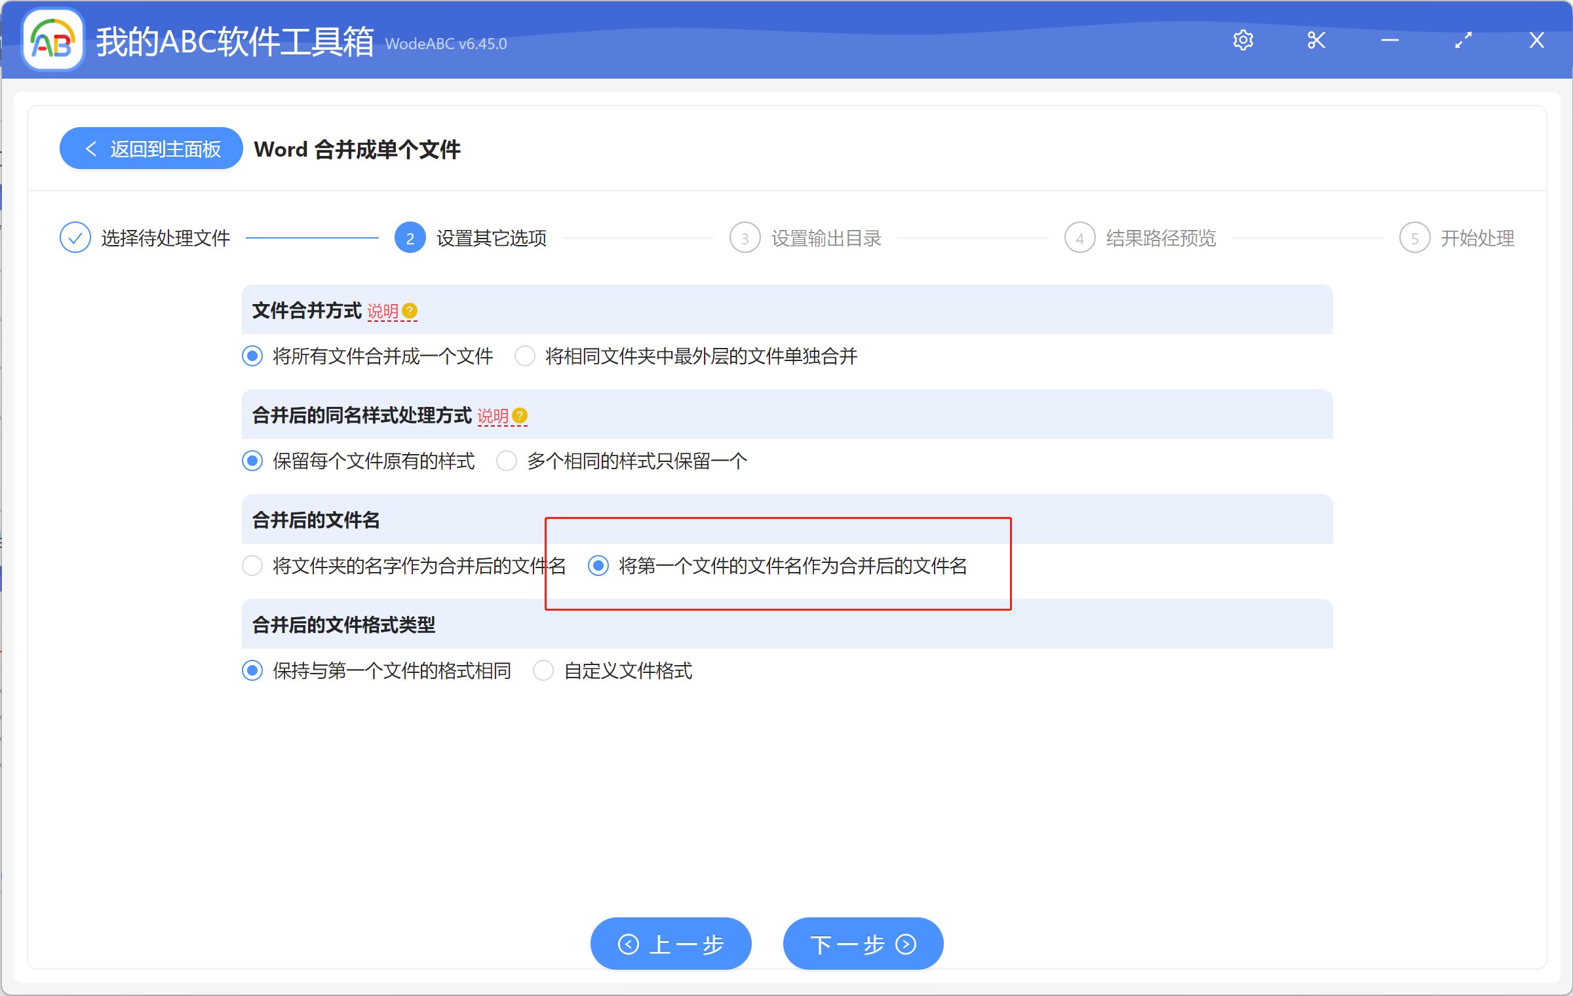
Task: Click the question mark icon beside 文件合并方式 说明
Action: click(x=410, y=311)
